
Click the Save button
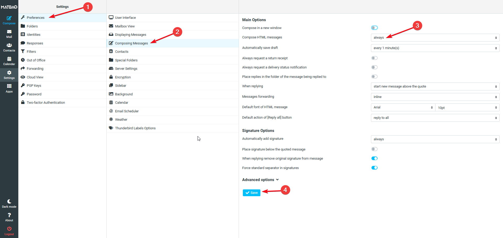coord(251,193)
